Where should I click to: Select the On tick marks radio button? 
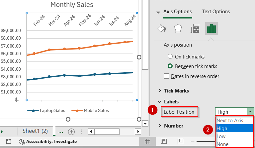pos(170,56)
